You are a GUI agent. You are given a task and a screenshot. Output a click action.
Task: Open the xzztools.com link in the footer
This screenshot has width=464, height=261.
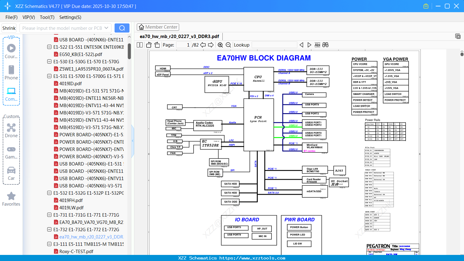point(253,258)
